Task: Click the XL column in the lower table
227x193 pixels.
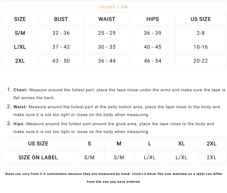Action: 181,144
